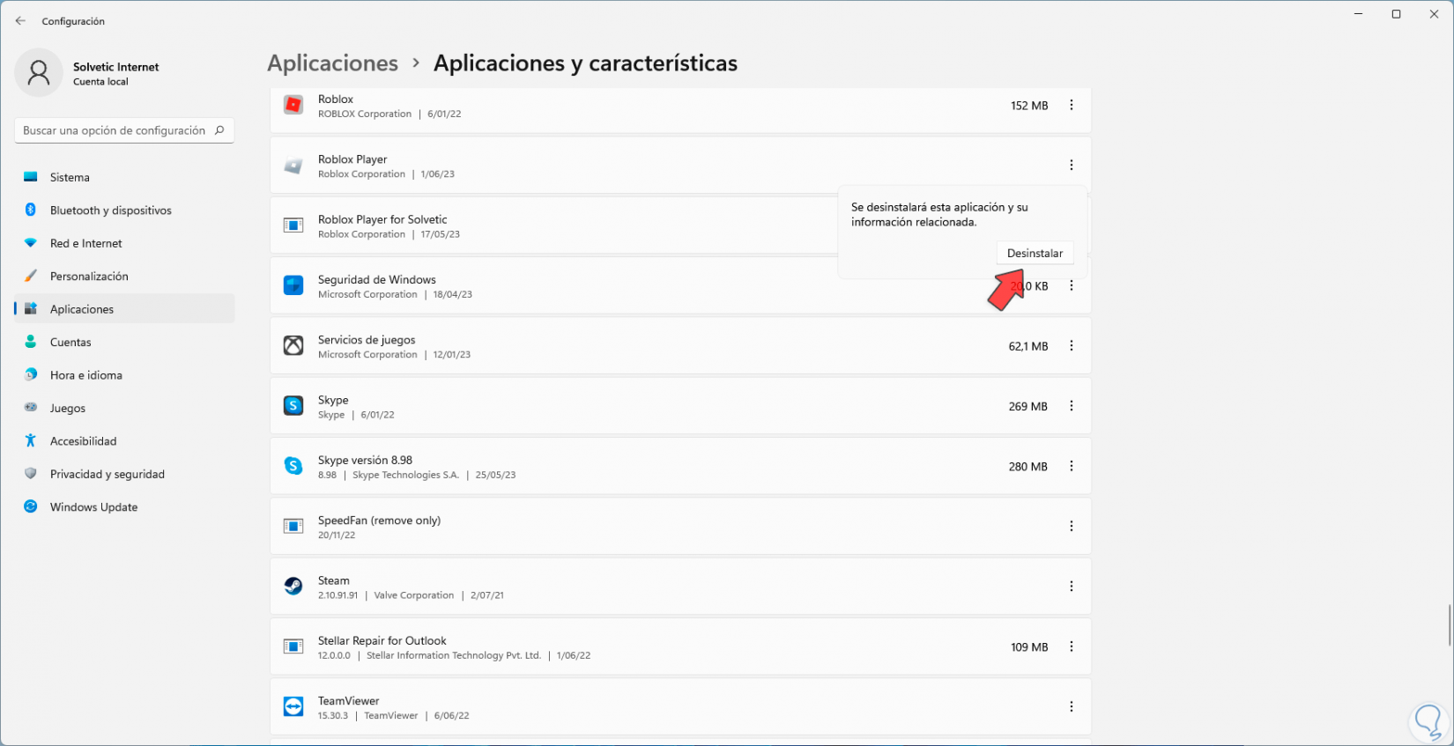Screen dimensions: 1454x746
Task: Confirm with the Desinstalar button
Action: click(x=1035, y=254)
